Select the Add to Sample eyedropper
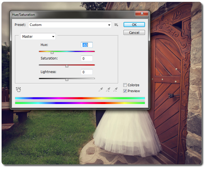This screenshot has width=210, height=172. point(108,90)
